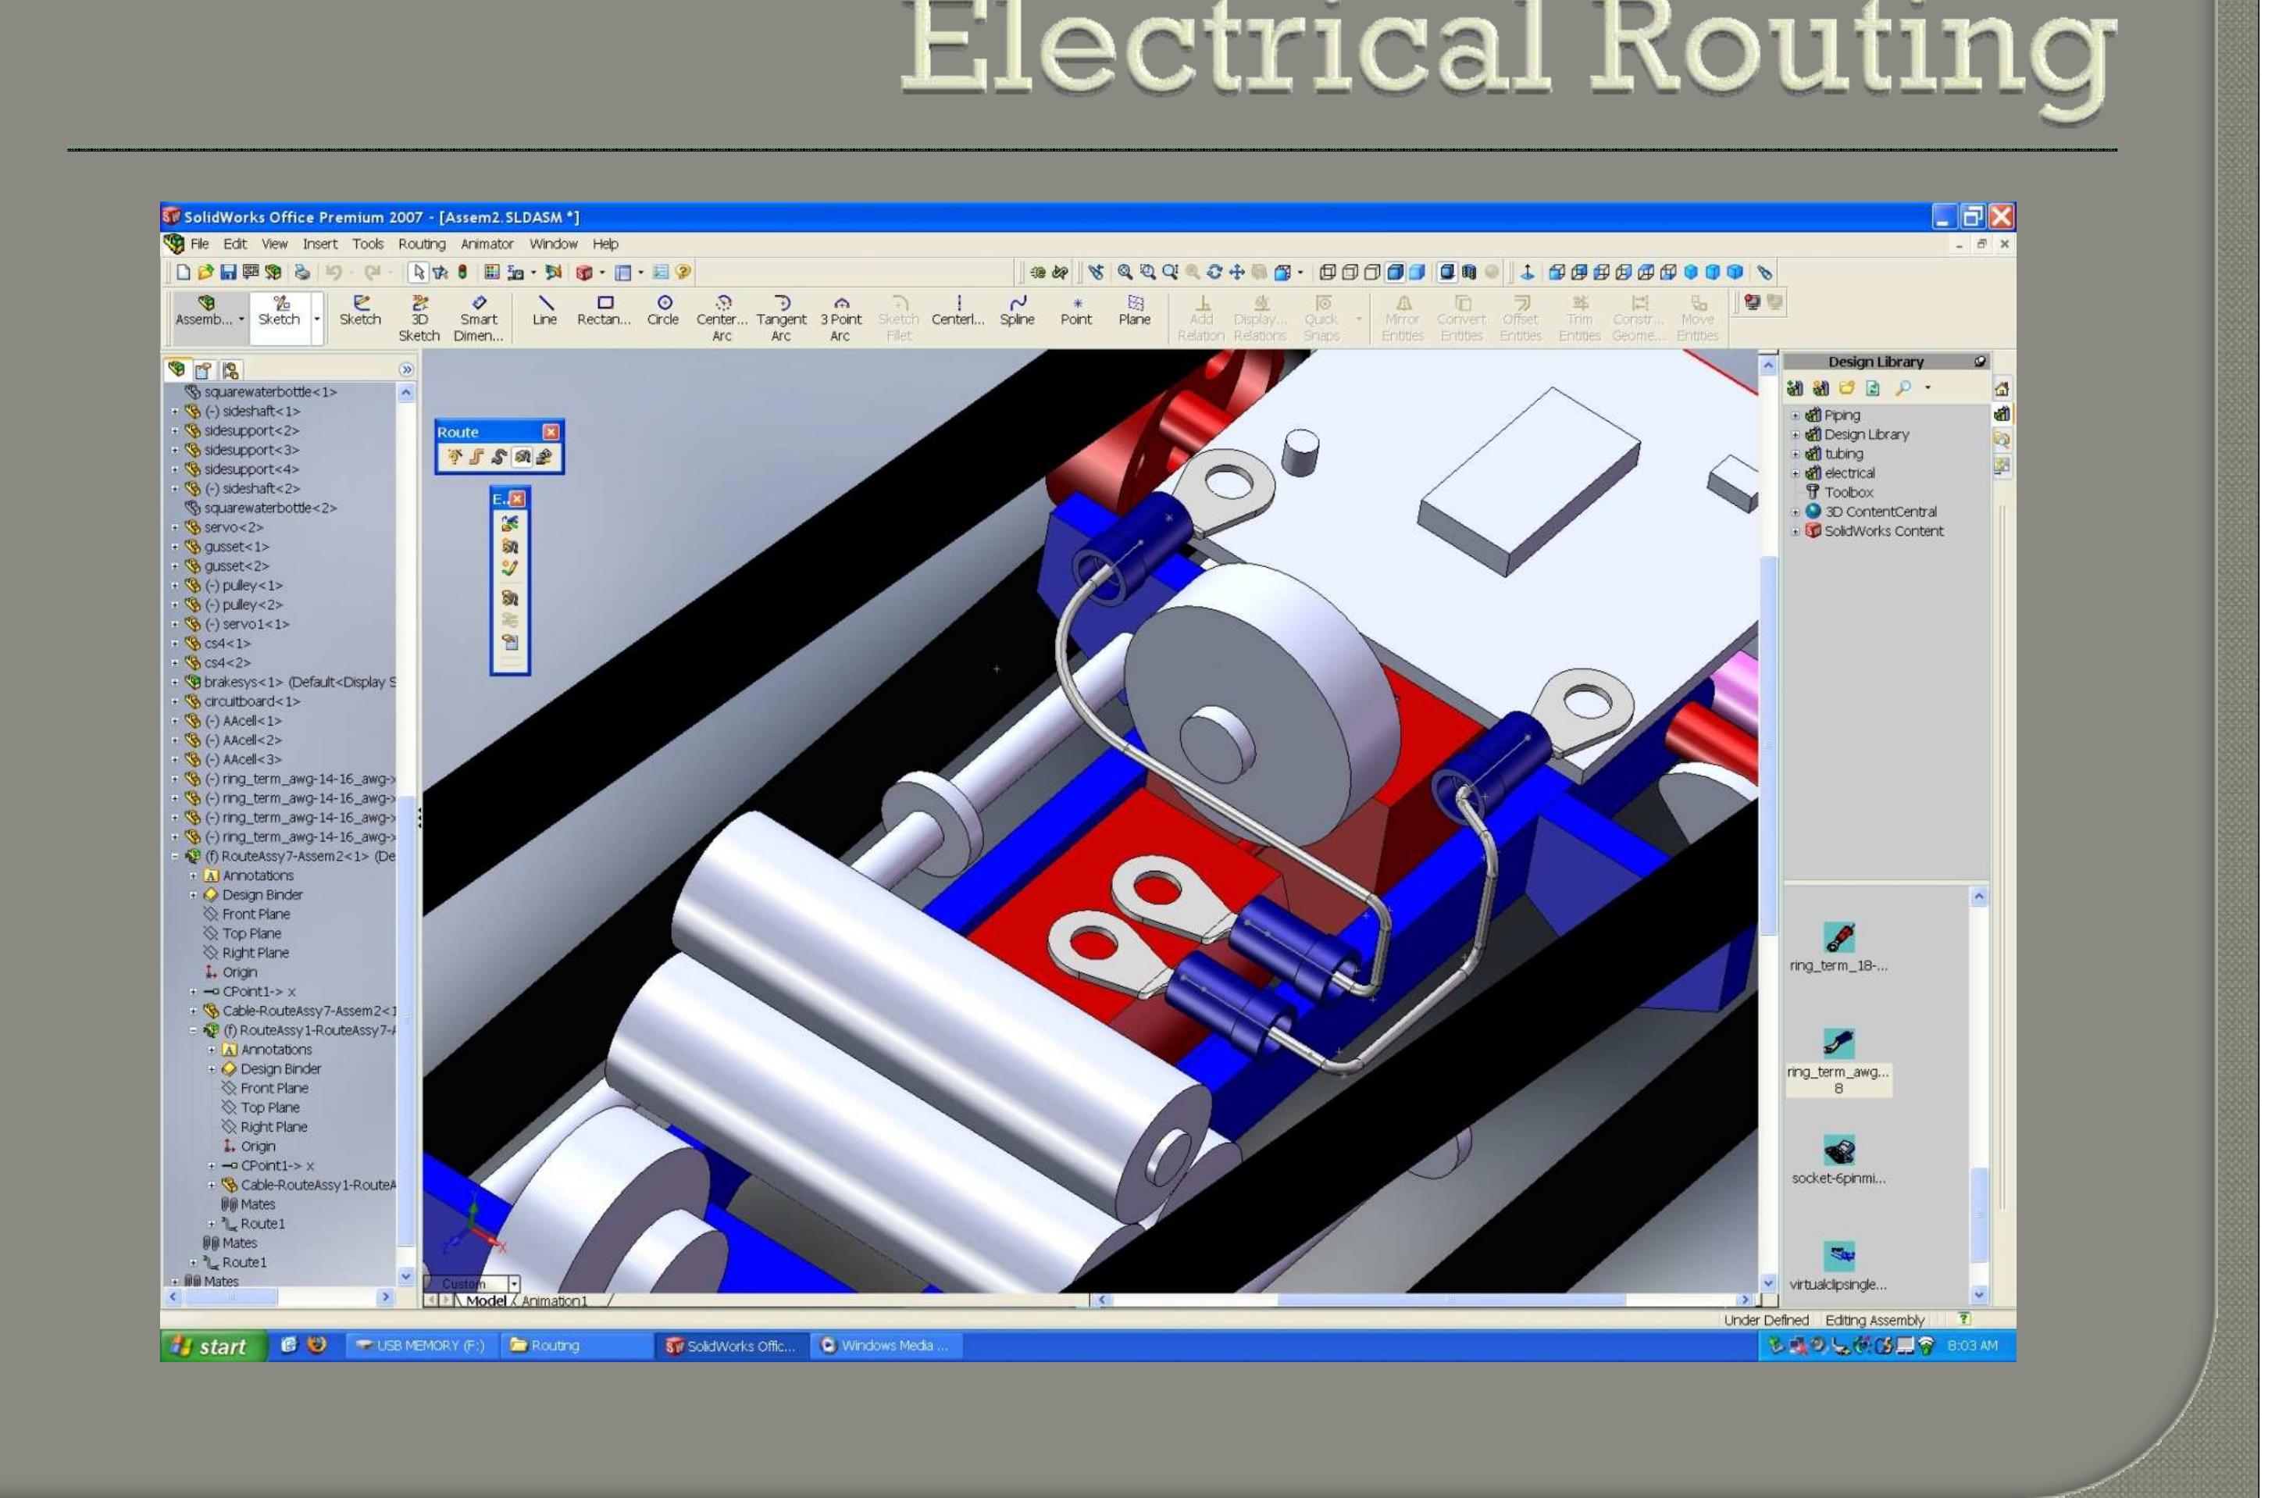
Task: Select servo<2> in the feature tree
Action: click(x=234, y=527)
